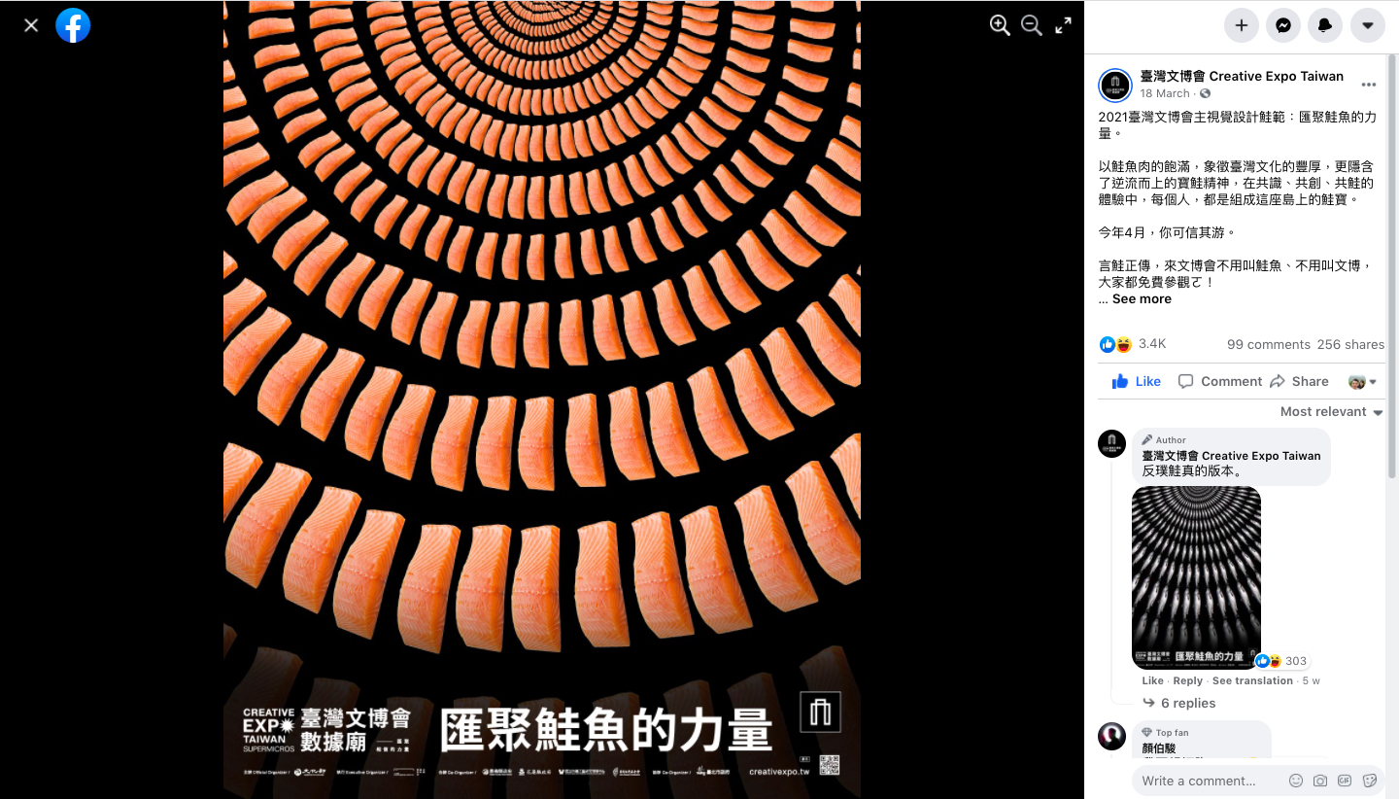The image size is (1399, 799).
Task: View the 256 shares
Action: (x=1350, y=344)
